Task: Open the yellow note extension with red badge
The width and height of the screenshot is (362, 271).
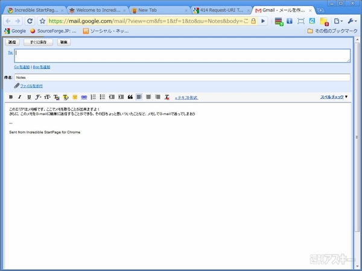Action: pos(324,22)
